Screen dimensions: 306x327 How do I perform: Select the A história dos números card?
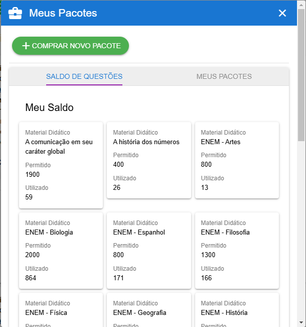coord(149,160)
